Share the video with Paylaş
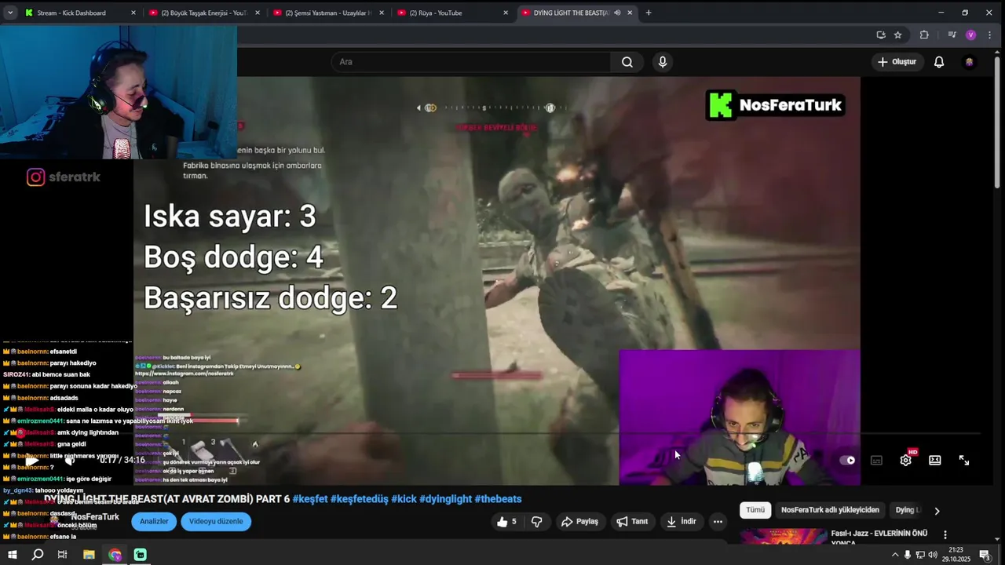 tap(579, 522)
